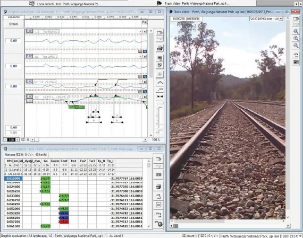Image resolution: width=303 pixels, height=238 pixels.
Task: Click the Local defects table scroll down arrow
Action: (x=149, y=226)
